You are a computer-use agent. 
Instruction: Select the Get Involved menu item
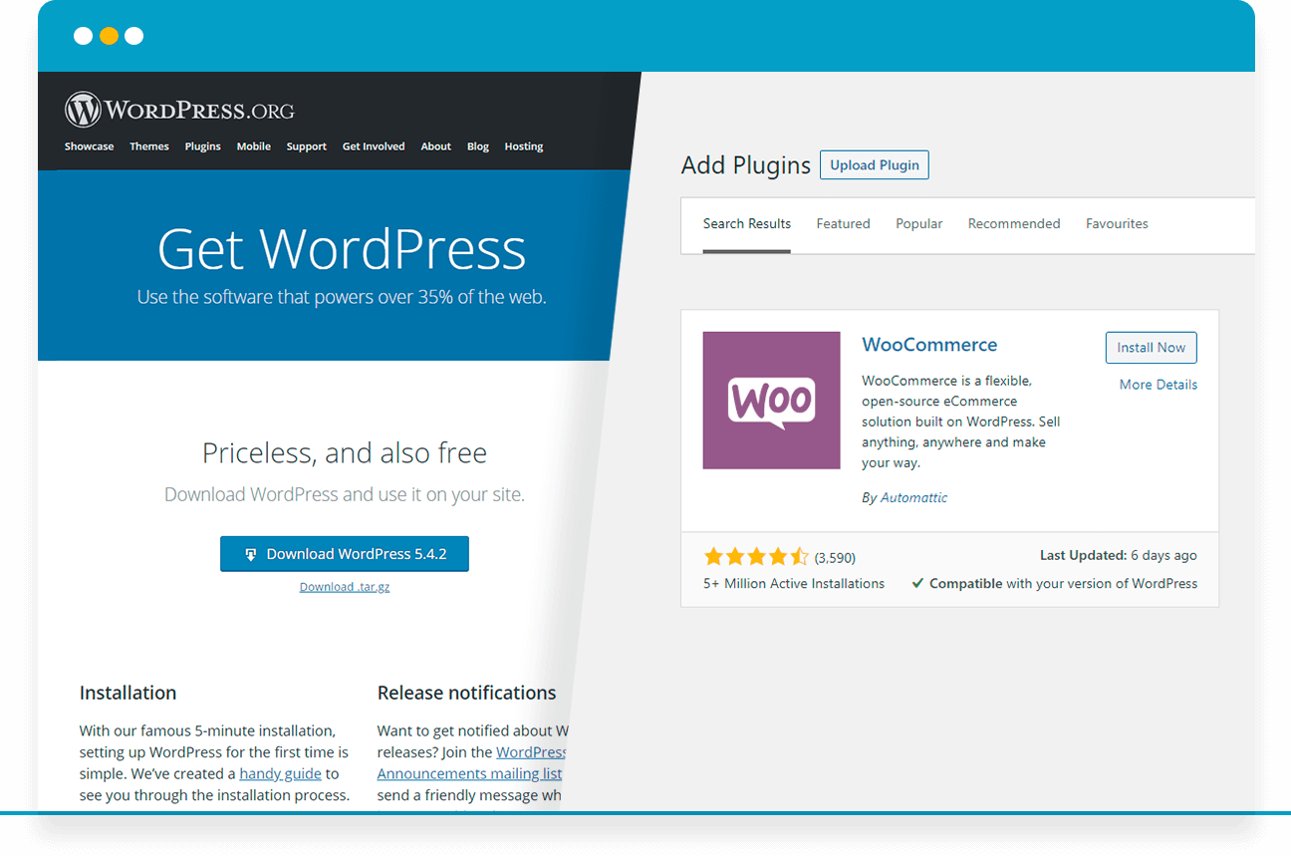tap(374, 146)
